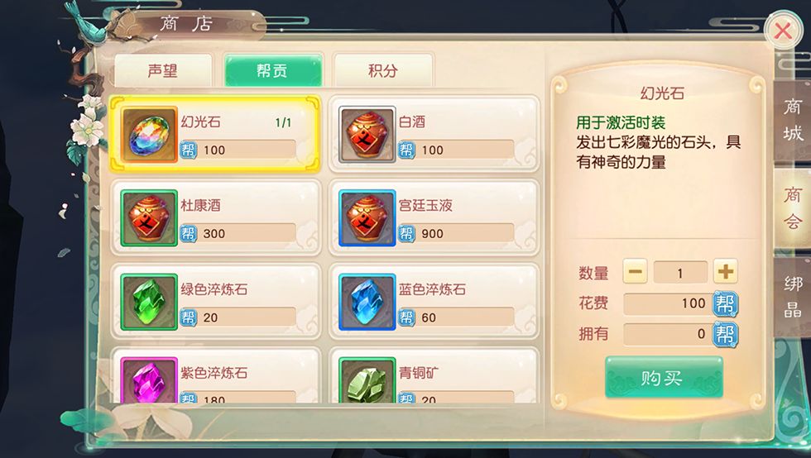Screen dimensions: 811x458
Task: Select the 白酒 wine jar icon
Action: pyautogui.click(x=367, y=135)
